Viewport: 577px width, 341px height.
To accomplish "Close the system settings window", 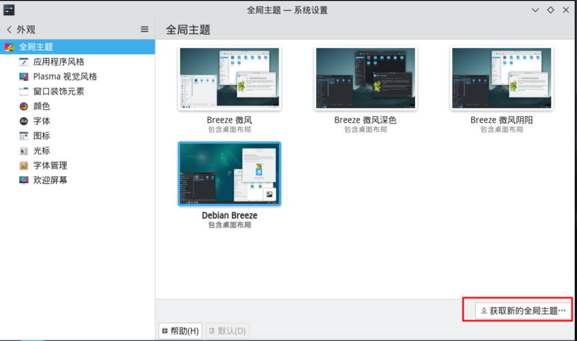I will [x=566, y=10].
